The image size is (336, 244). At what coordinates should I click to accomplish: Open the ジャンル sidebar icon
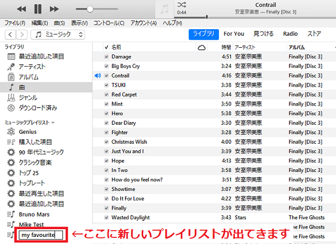(11, 97)
